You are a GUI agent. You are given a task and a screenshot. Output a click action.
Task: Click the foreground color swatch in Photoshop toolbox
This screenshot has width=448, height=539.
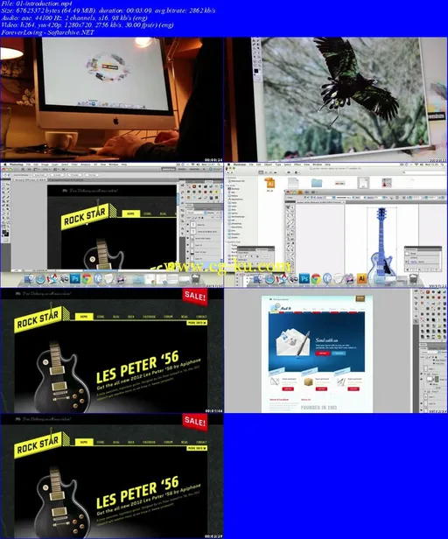pyautogui.click(x=4, y=233)
